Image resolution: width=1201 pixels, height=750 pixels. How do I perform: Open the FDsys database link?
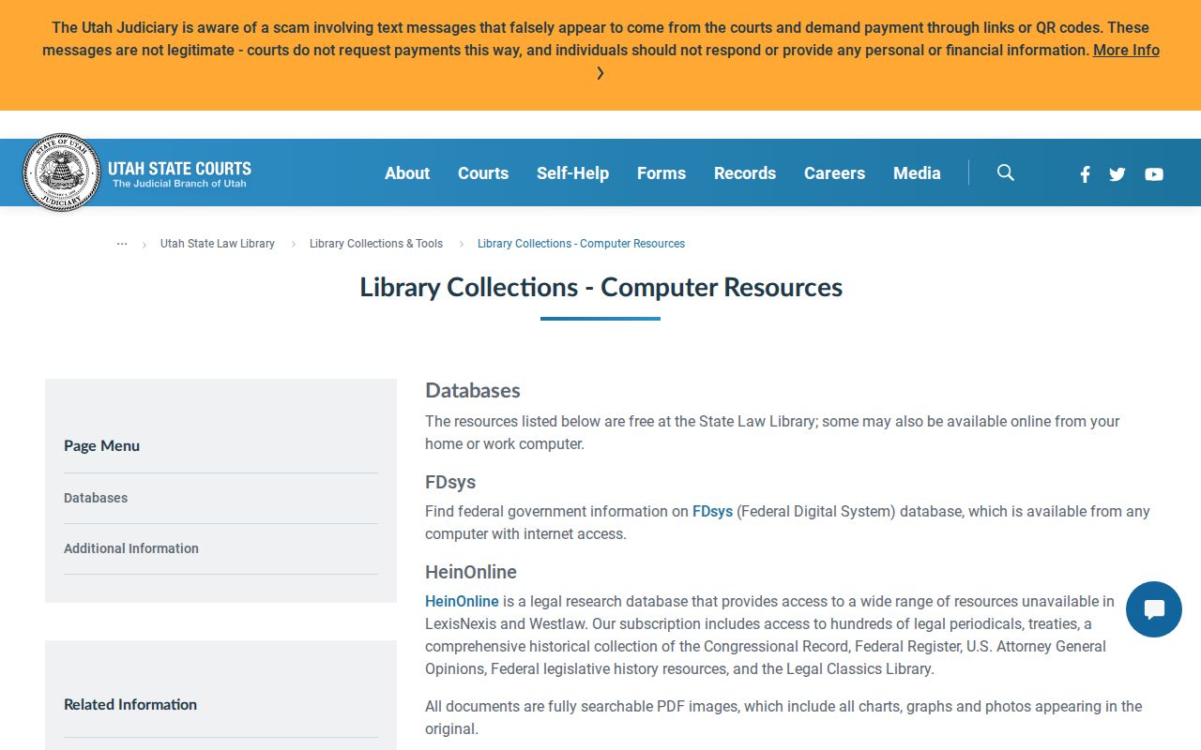[712, 512]
